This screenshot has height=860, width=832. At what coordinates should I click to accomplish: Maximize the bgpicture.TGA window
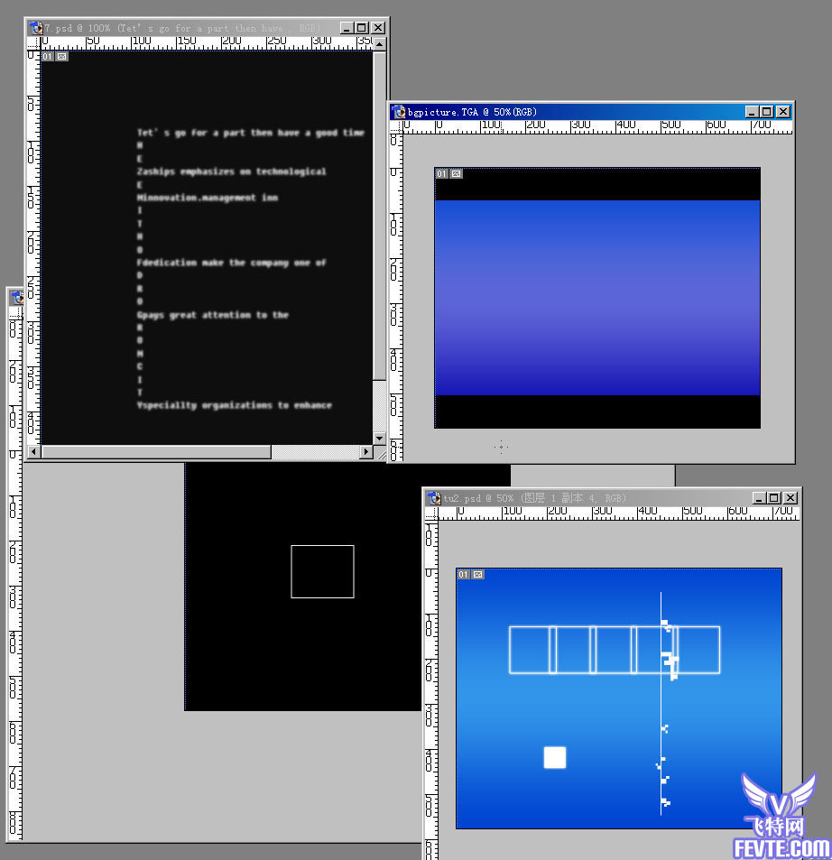[x=767, y=112]
